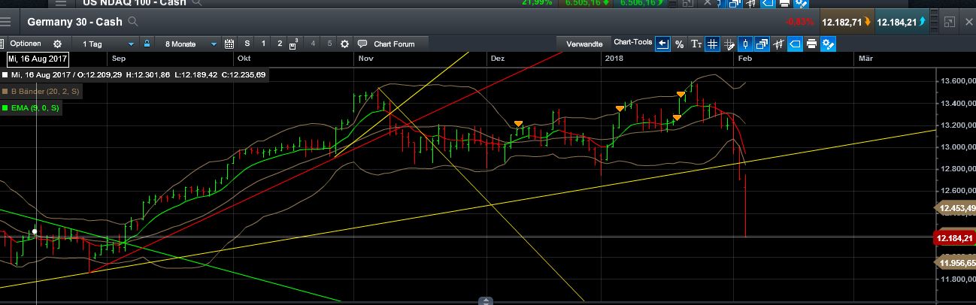Click the topmost orange marker near the January peak

pyautogui.click(x=680, y=94)
